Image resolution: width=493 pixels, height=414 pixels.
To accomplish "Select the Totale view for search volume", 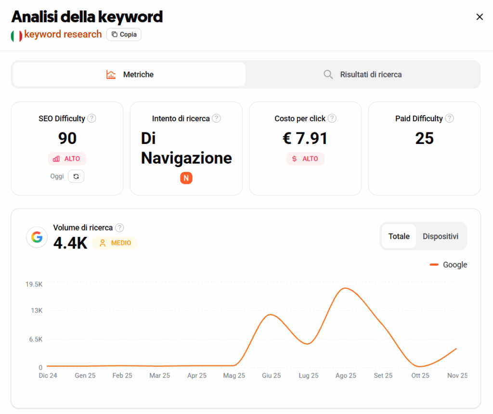I will point(400,236).
